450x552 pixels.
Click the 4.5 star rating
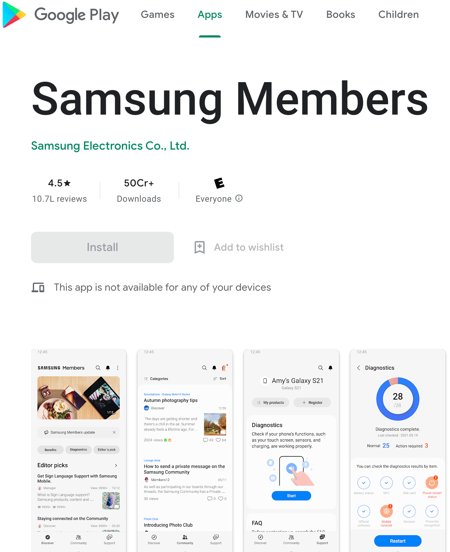pos(60,183)
